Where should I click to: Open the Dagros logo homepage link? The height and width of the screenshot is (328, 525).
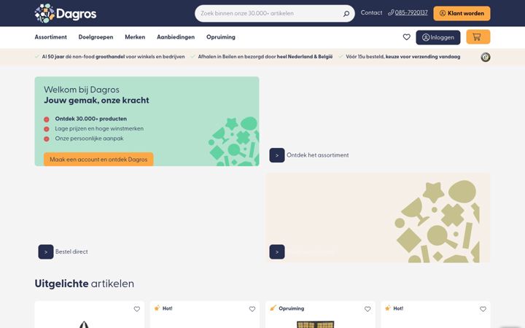pyautogui.click(x=66, y=13)
